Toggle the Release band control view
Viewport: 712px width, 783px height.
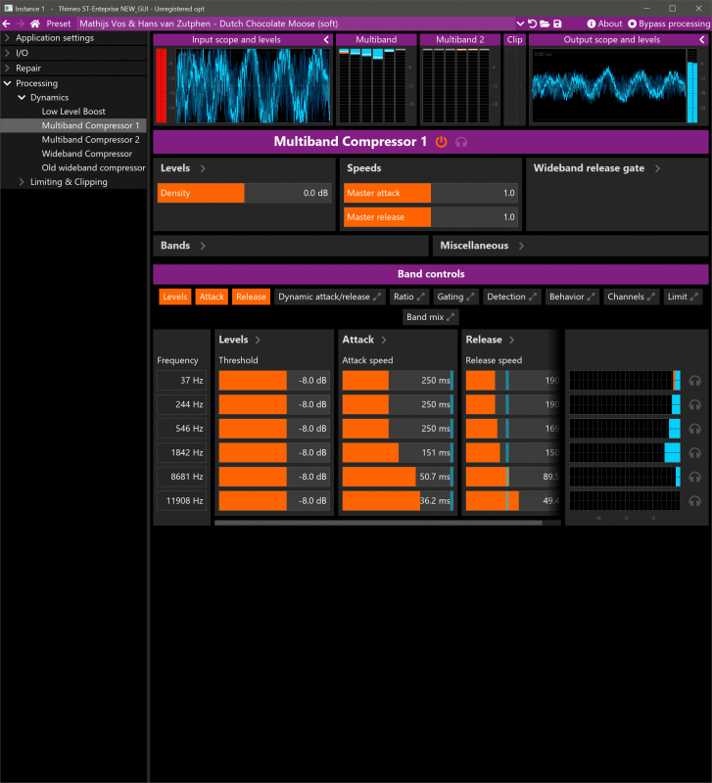pyautogui.click(x=251, y=297)
